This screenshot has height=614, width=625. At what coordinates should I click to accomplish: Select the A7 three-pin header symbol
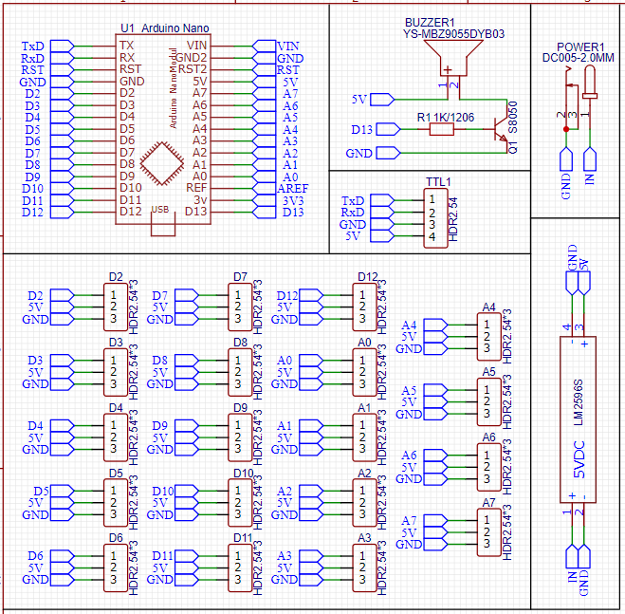[489, 532]
